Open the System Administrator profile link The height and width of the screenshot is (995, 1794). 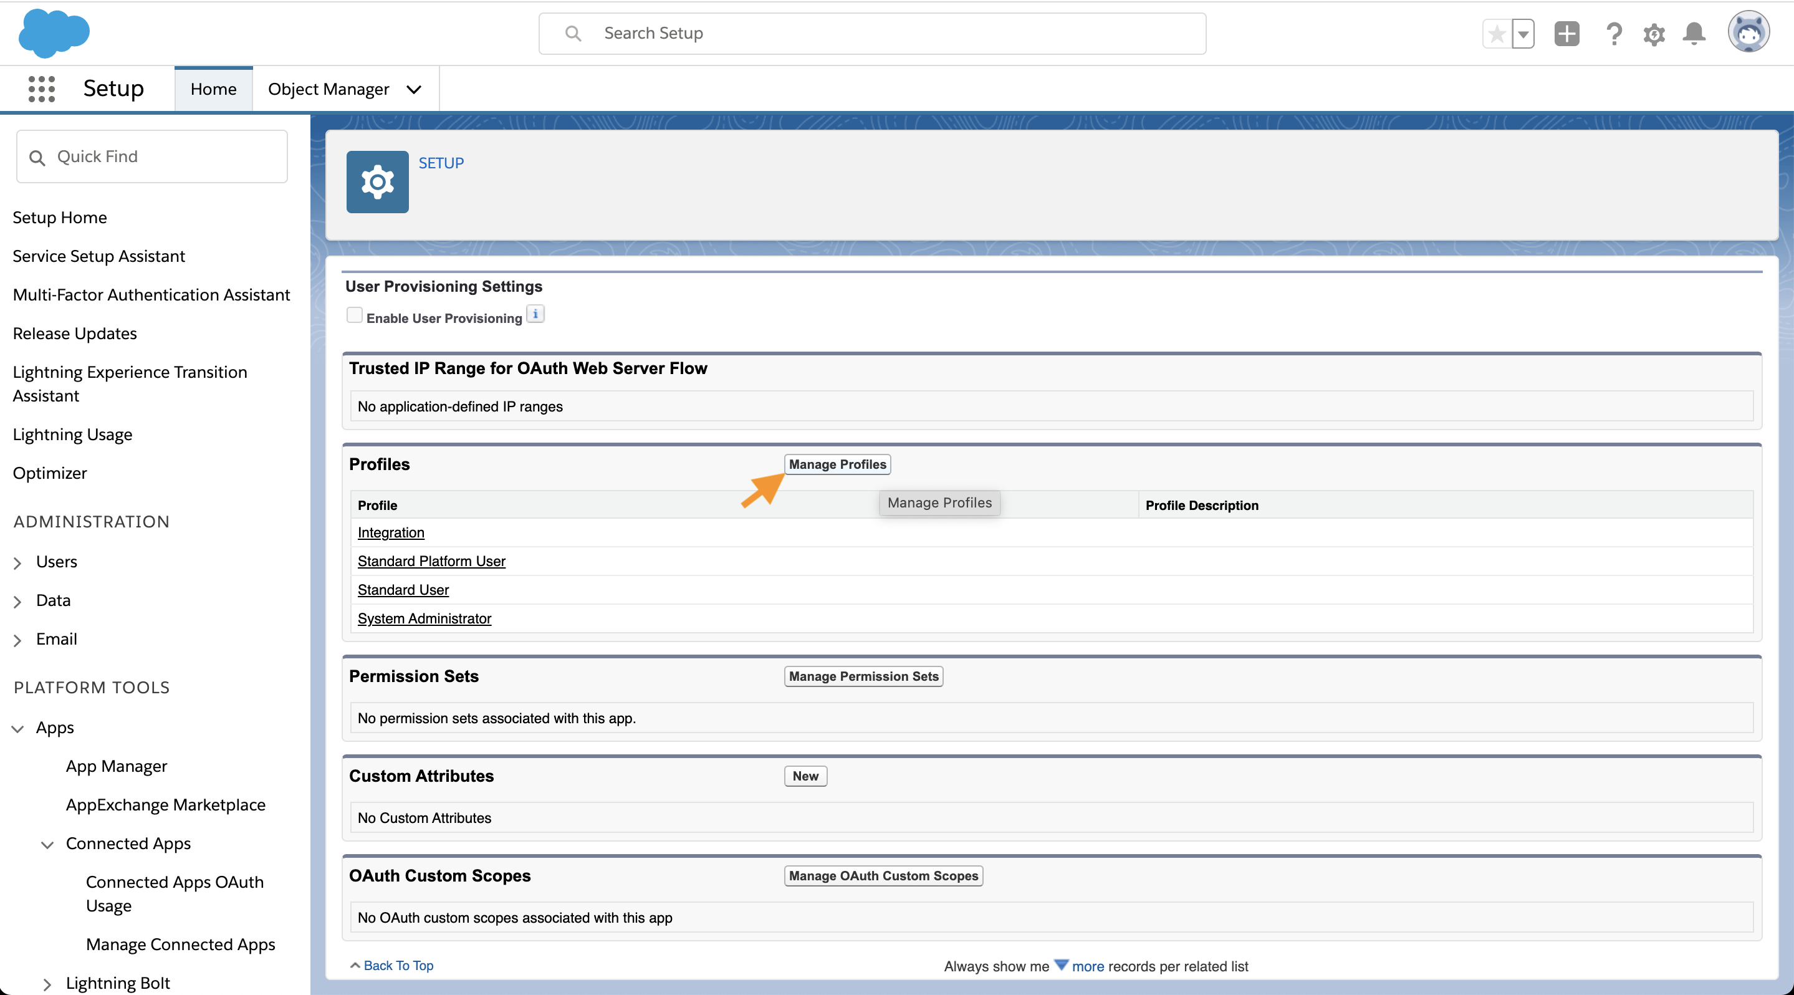coord(424,618)
